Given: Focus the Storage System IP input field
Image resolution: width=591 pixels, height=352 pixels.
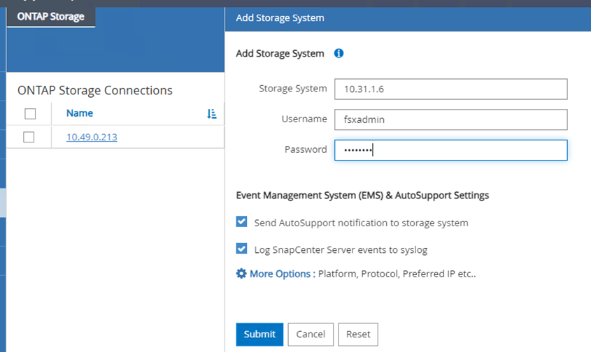Looking at the screenshot, I should pos(450,89).
